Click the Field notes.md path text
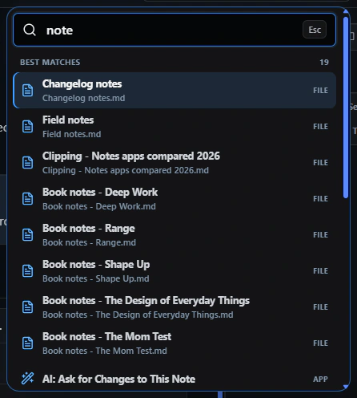The height and width of the screenshot is (398, 357). tap(72, 134)
